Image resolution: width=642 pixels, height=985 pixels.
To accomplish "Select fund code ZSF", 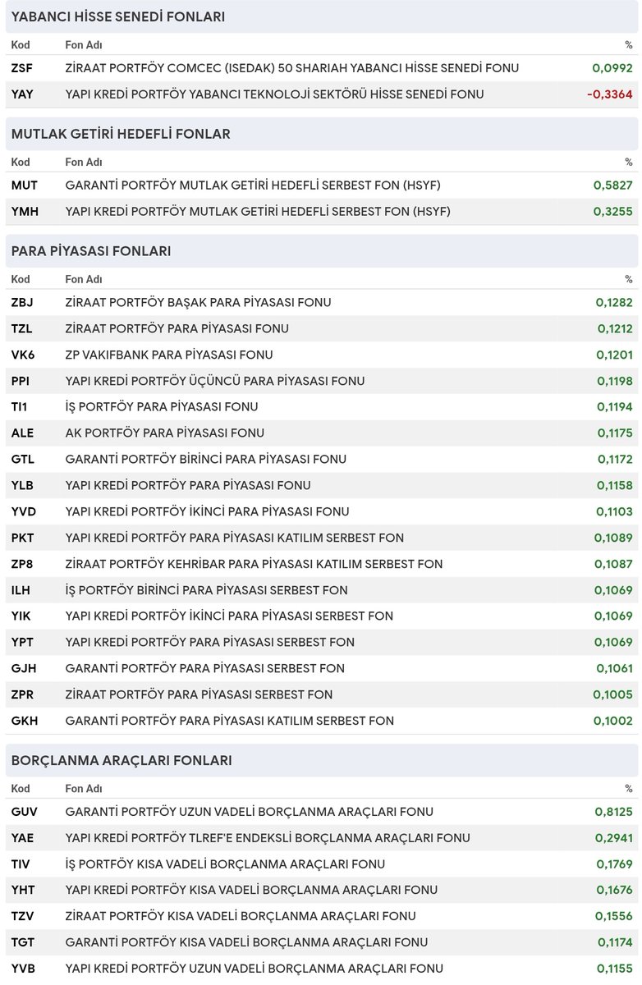I will click(22, 68).
